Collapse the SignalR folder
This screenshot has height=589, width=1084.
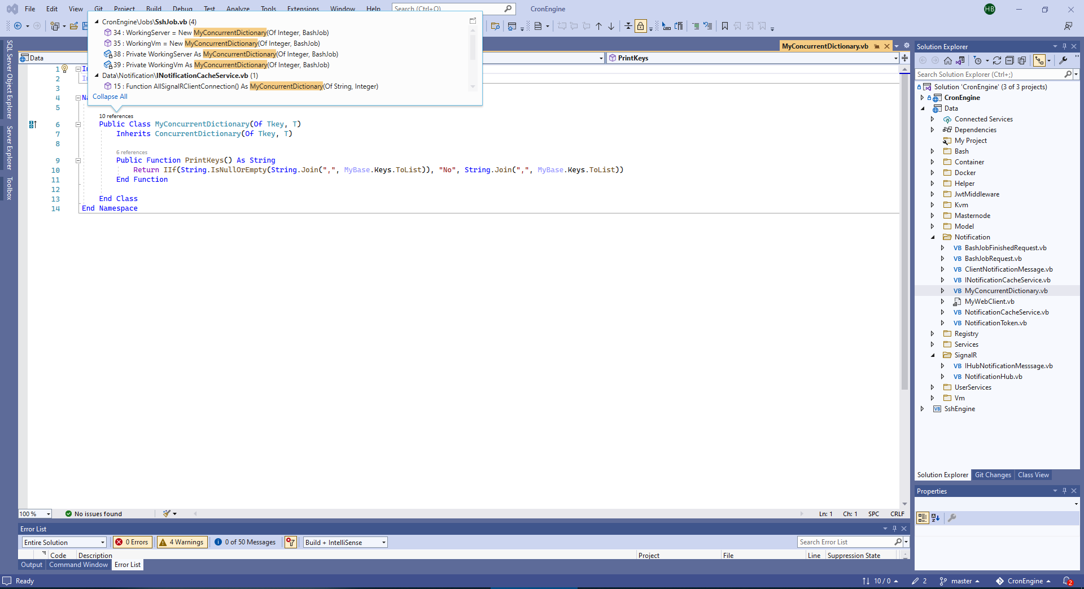(932, 355)
